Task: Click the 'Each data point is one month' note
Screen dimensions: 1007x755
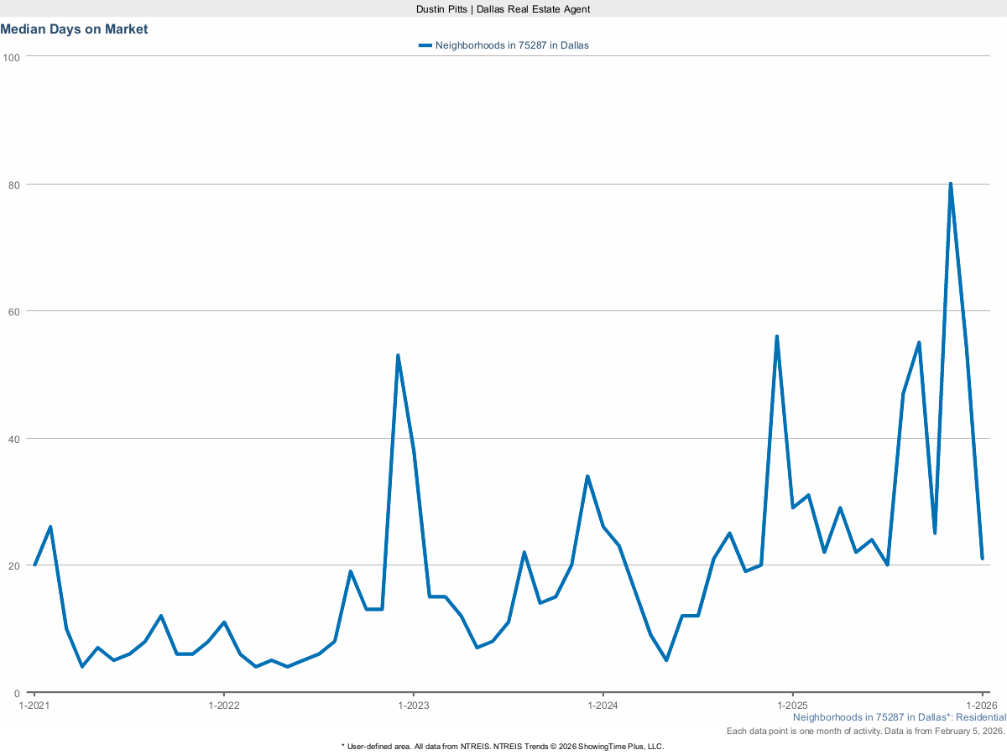Action: click(865, 732)
